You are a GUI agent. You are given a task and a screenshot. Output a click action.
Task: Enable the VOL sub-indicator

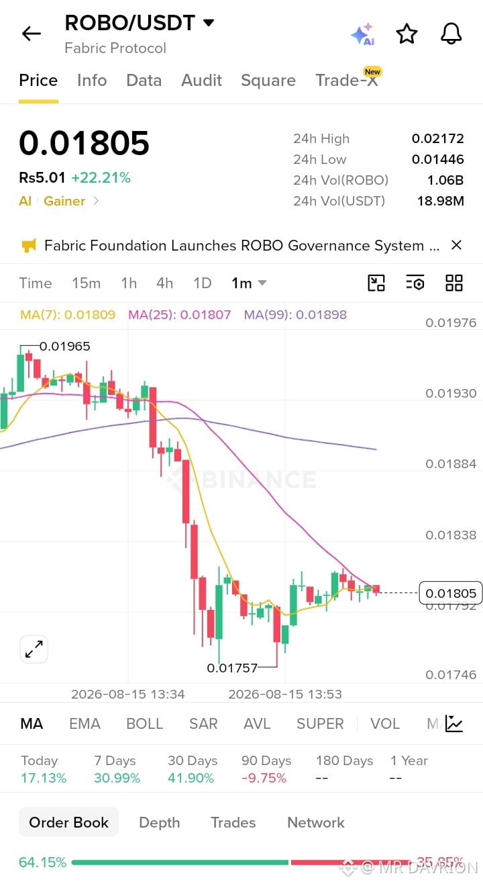click(385, 723)
